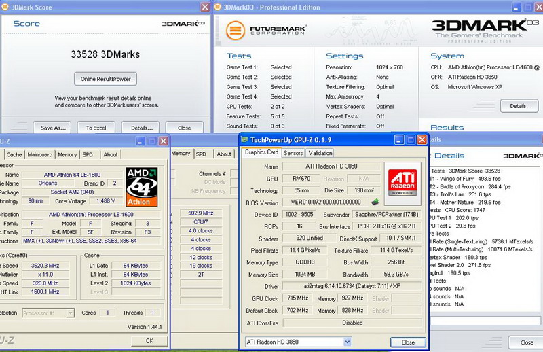Minimize the GPU-Z window
Viewport: 543px width, 352px height.
(399, 140)
